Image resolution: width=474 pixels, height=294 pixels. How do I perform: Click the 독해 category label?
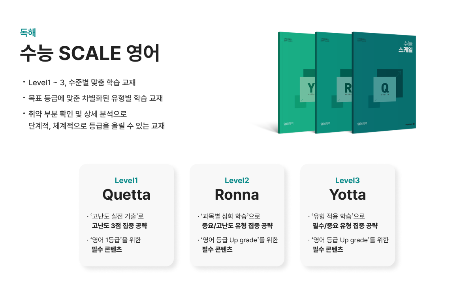pyautogui.click(x=28, y=33)
